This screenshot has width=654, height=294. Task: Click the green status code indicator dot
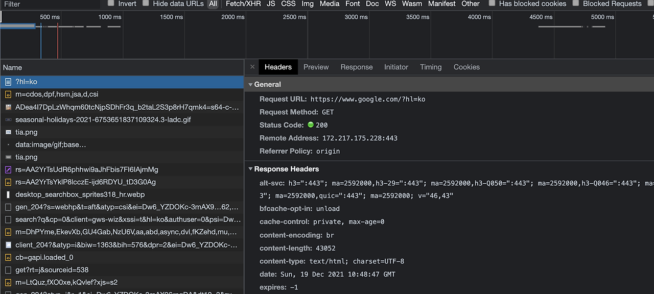click(310, 125)
